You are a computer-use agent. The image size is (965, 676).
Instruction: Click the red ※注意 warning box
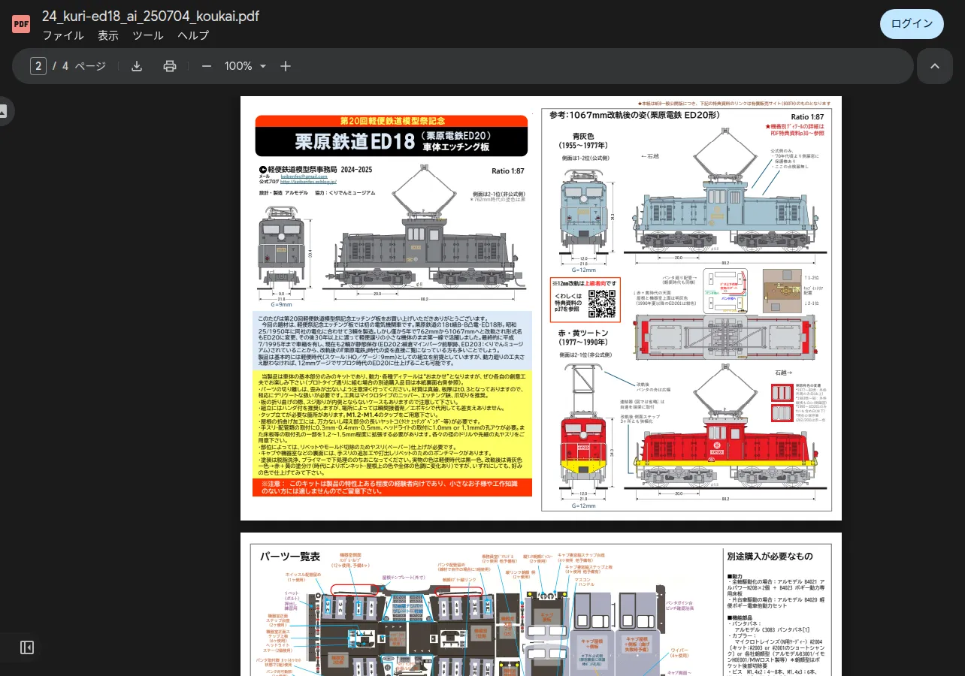(x=393, y=487)
